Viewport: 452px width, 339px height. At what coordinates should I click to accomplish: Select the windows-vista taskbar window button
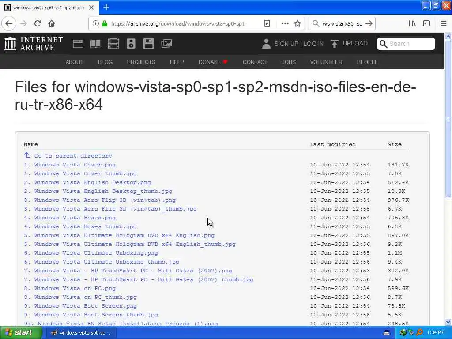tap(81, 333)
